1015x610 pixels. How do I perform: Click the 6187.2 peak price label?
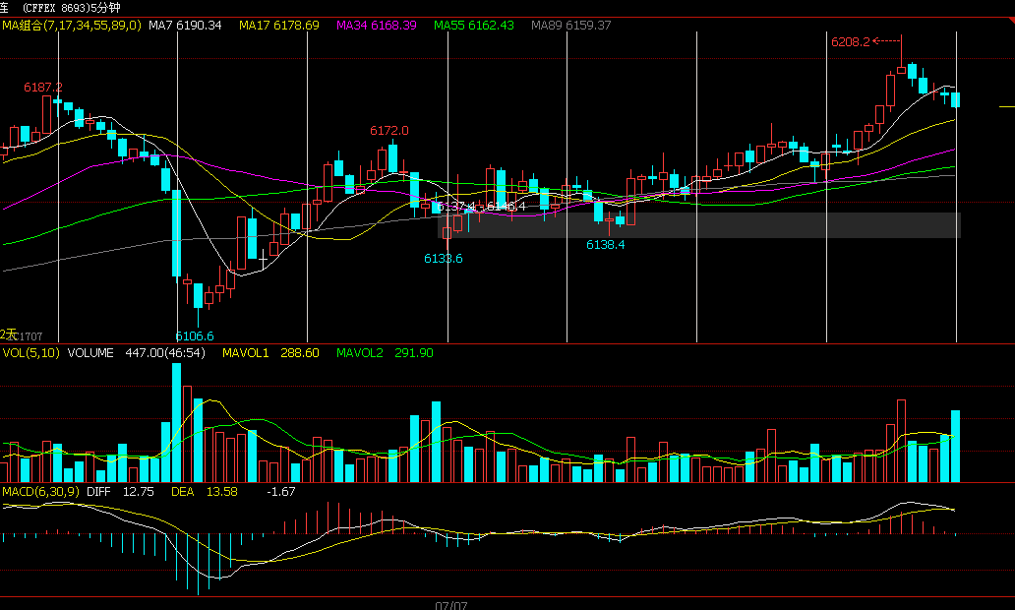click(x=43, y=88)
